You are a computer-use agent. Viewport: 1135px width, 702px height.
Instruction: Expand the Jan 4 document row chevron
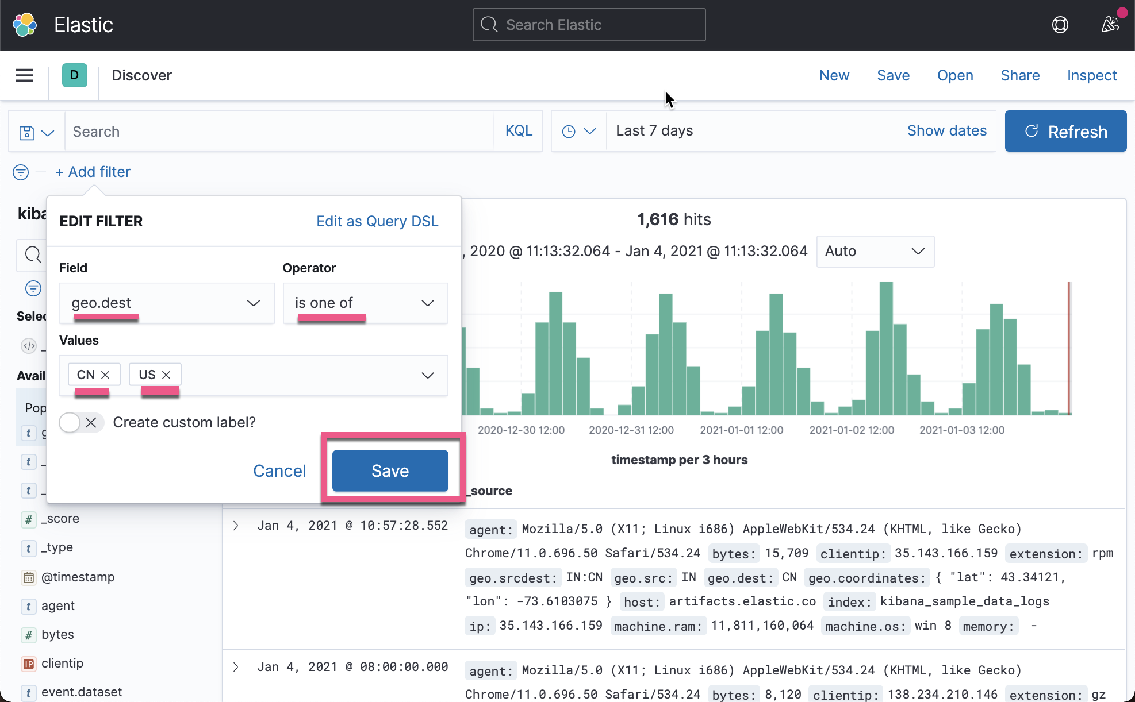(235, 524)
